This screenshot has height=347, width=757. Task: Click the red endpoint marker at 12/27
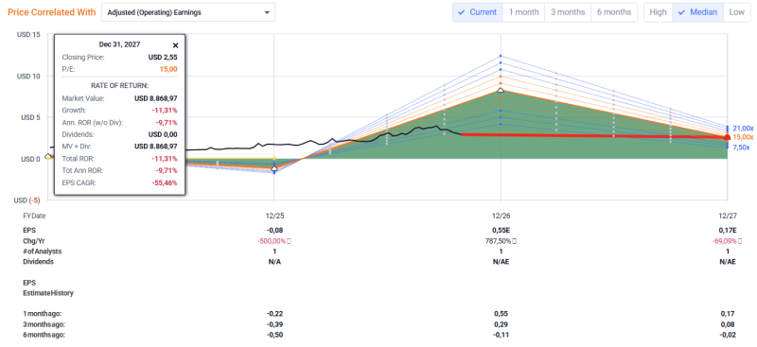pyautogui.click(x=728, y=137)
